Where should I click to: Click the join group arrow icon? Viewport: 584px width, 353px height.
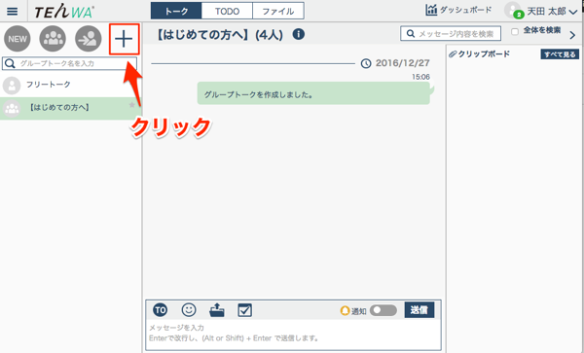[x=89, y=39]
